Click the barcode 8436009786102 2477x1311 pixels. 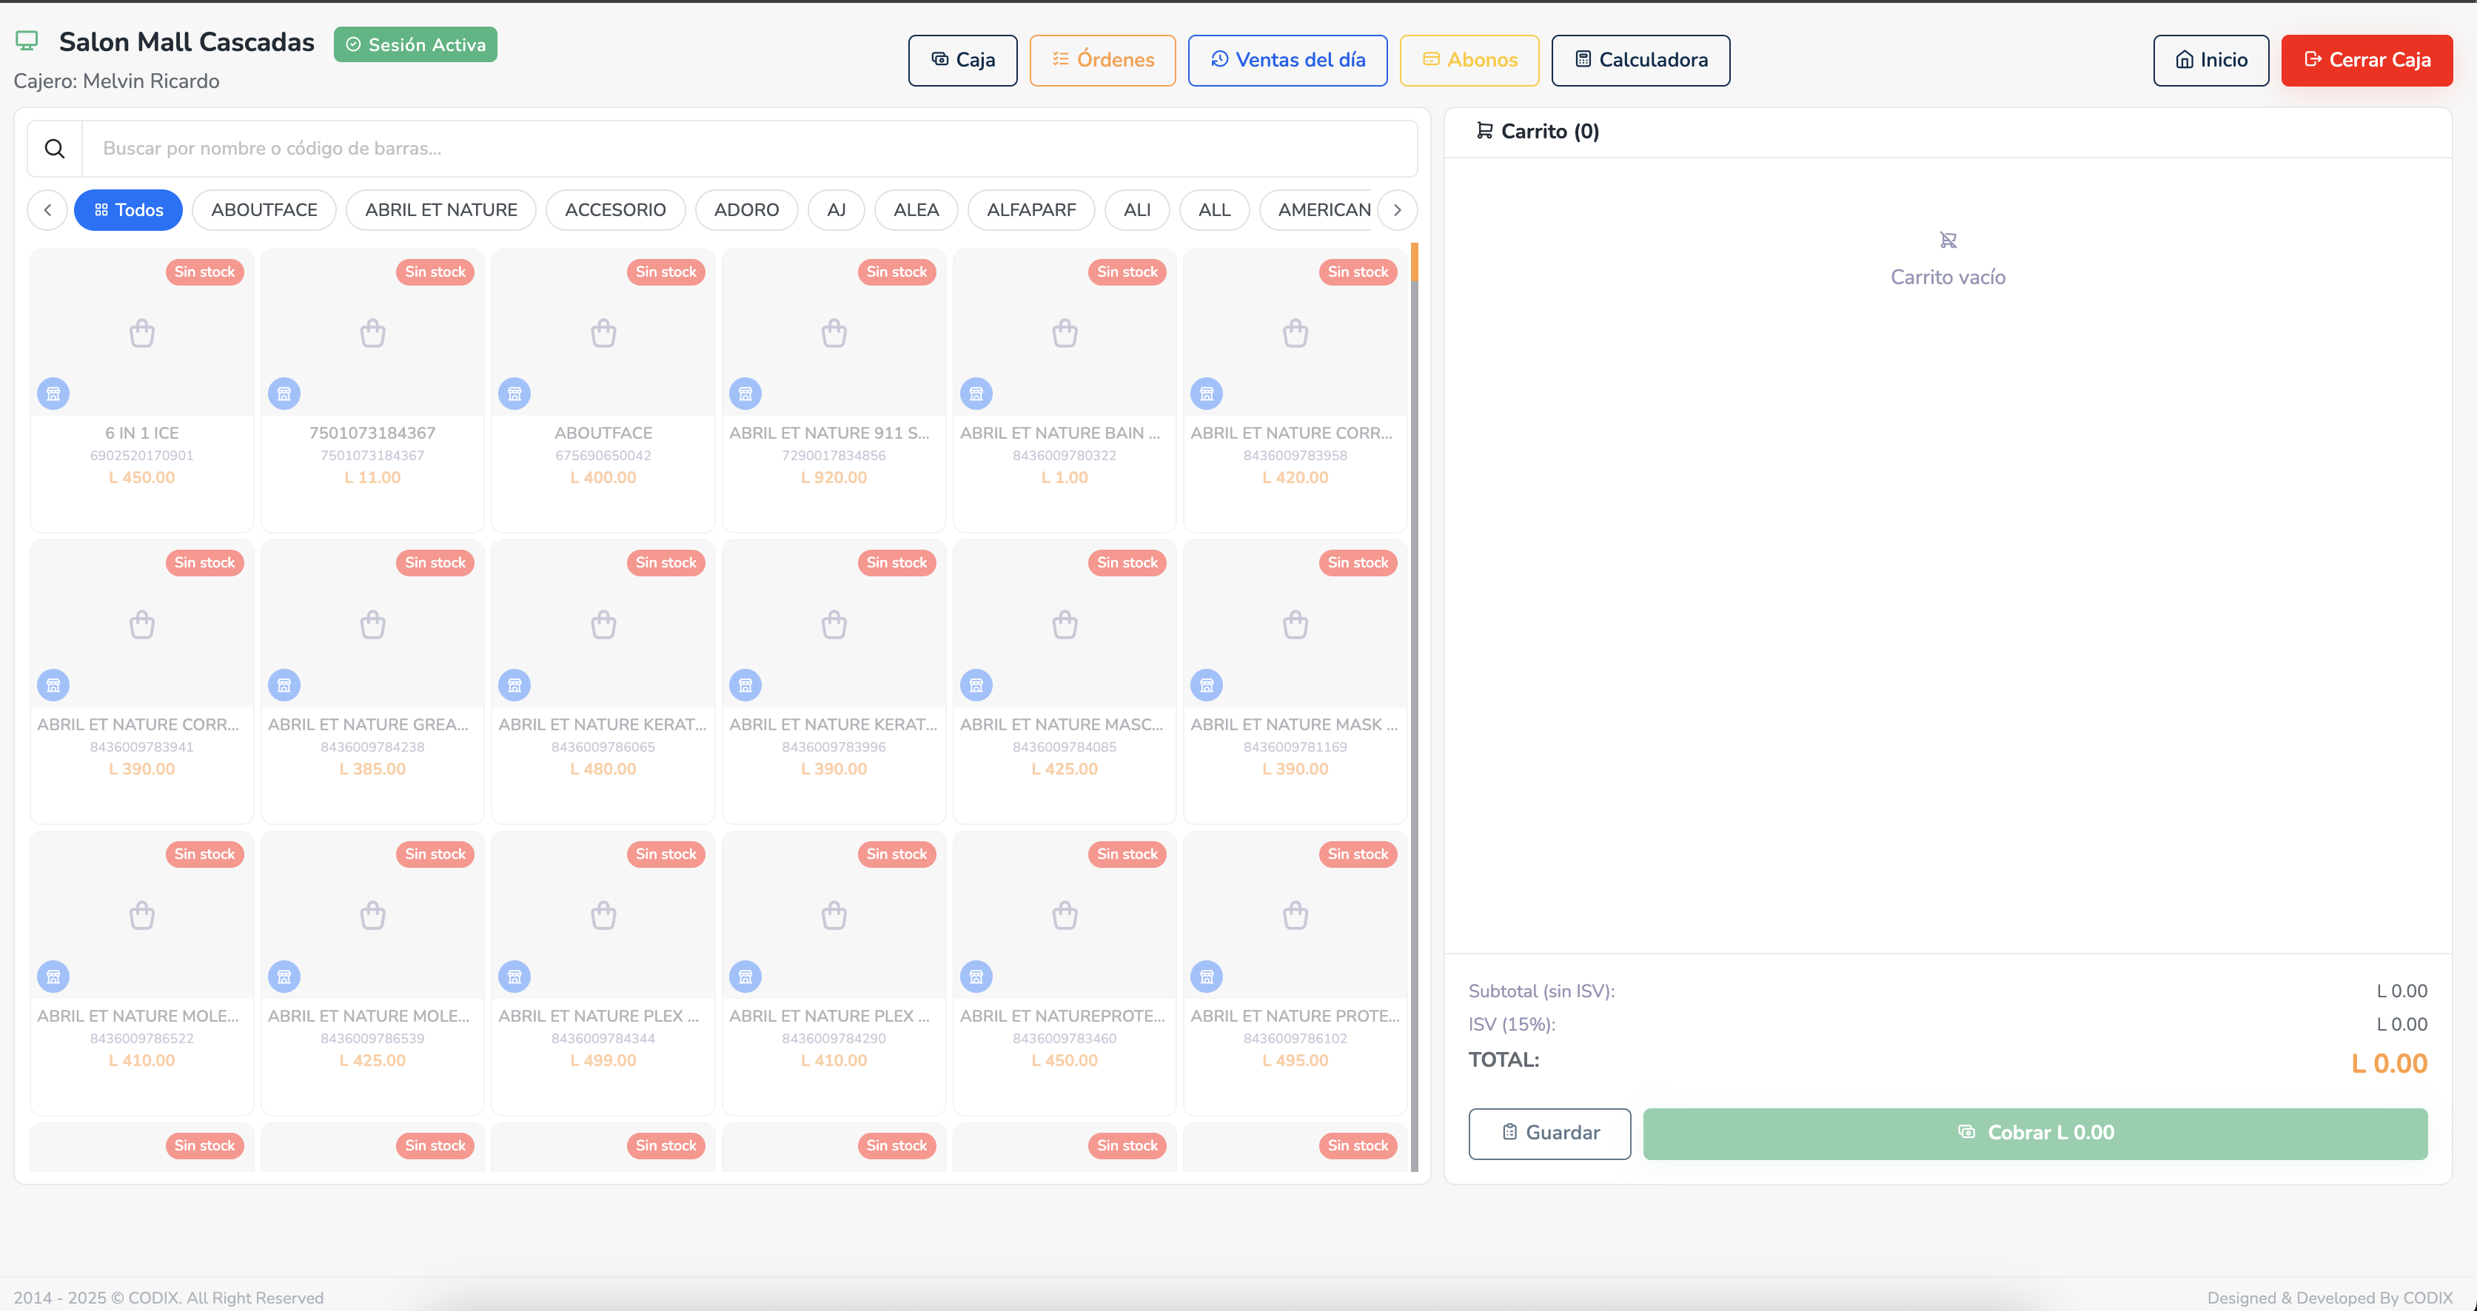tap(1296, 1038)
